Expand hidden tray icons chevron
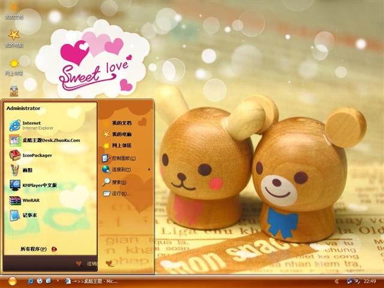 pos(337,281)
